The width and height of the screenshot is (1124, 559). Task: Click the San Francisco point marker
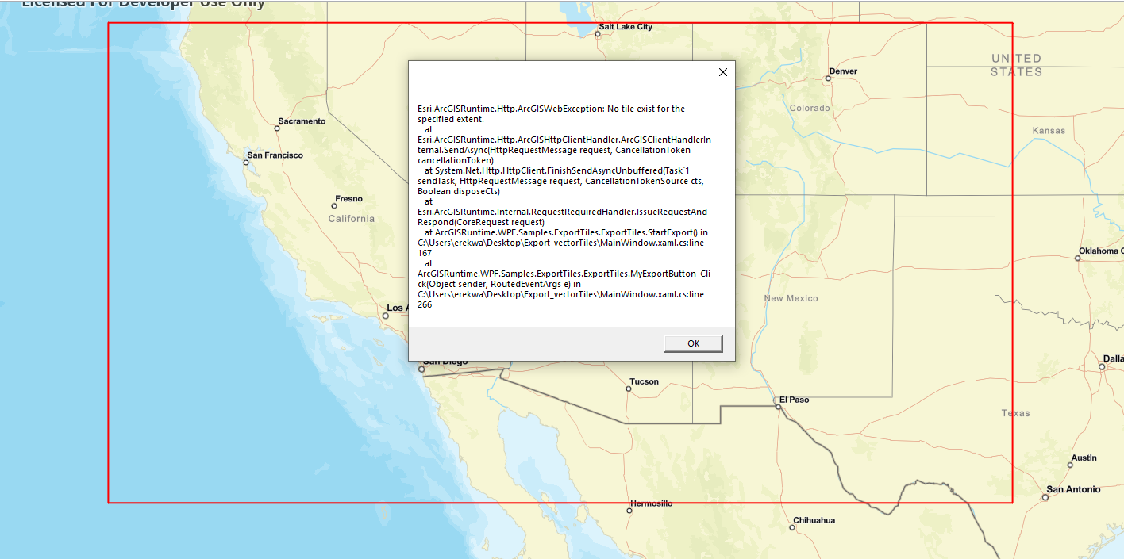pyautogui.click(x=245, y=161)
